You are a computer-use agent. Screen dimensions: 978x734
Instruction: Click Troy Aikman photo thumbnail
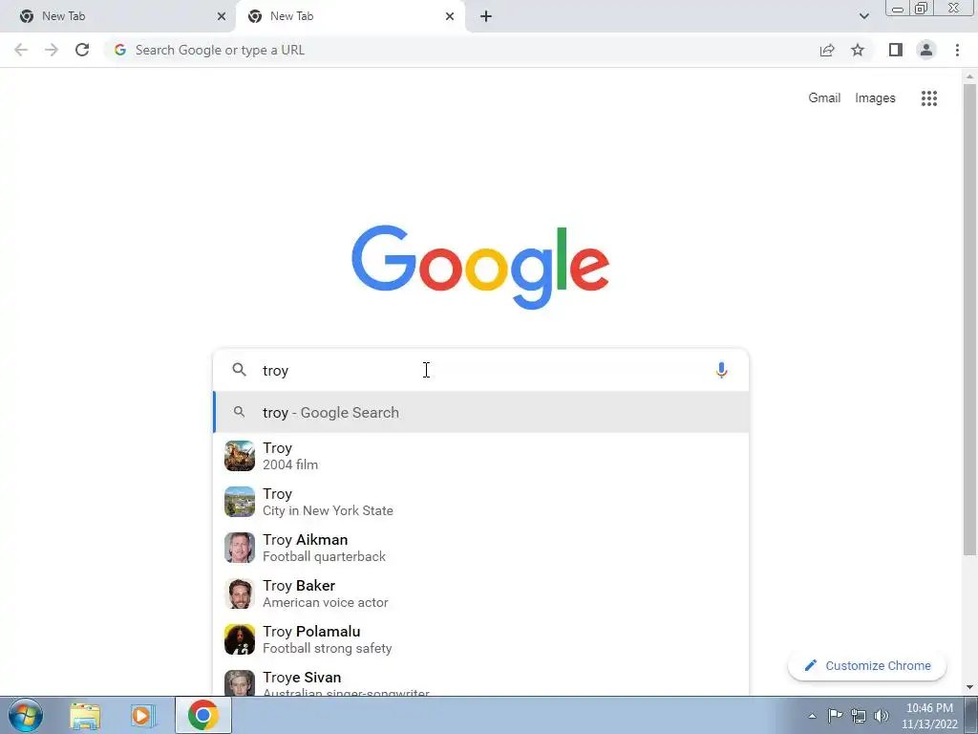tap(240, 548)
